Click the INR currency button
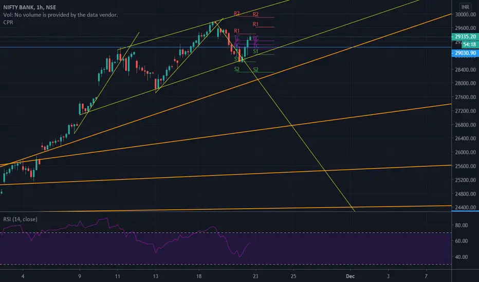 (465, 7)
